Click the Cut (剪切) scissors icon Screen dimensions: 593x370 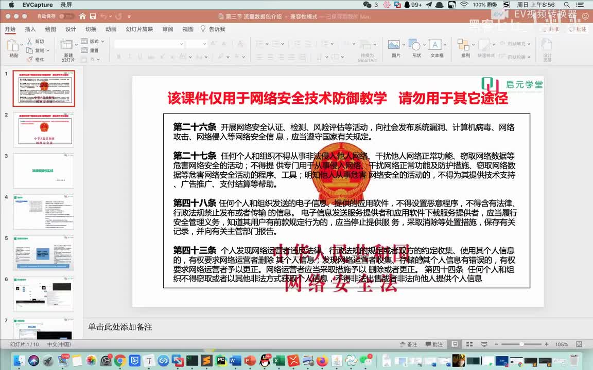click(x=29, y=41)
